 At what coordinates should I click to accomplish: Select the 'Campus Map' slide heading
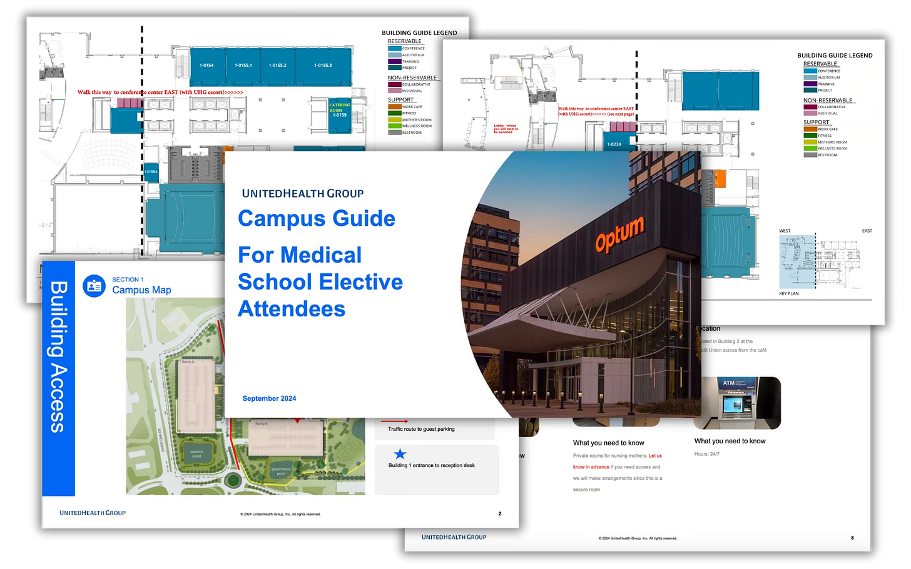click(141, 290)
